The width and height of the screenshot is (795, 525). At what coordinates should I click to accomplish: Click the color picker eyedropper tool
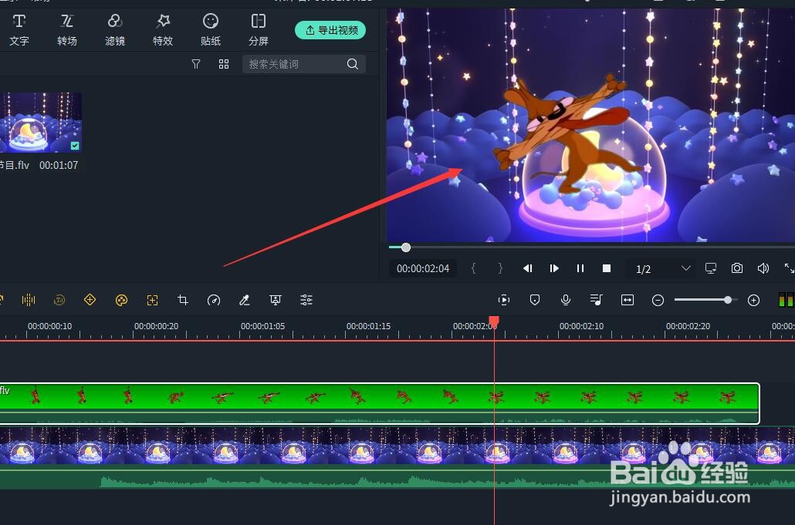tap(245, 300)
